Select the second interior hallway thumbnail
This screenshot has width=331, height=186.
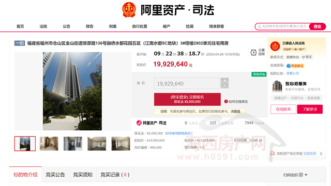click(49, 144)
